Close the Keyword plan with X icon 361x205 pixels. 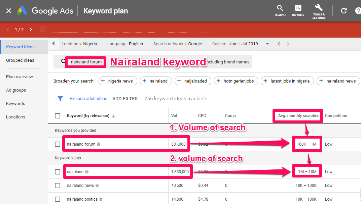coord(9,11)
